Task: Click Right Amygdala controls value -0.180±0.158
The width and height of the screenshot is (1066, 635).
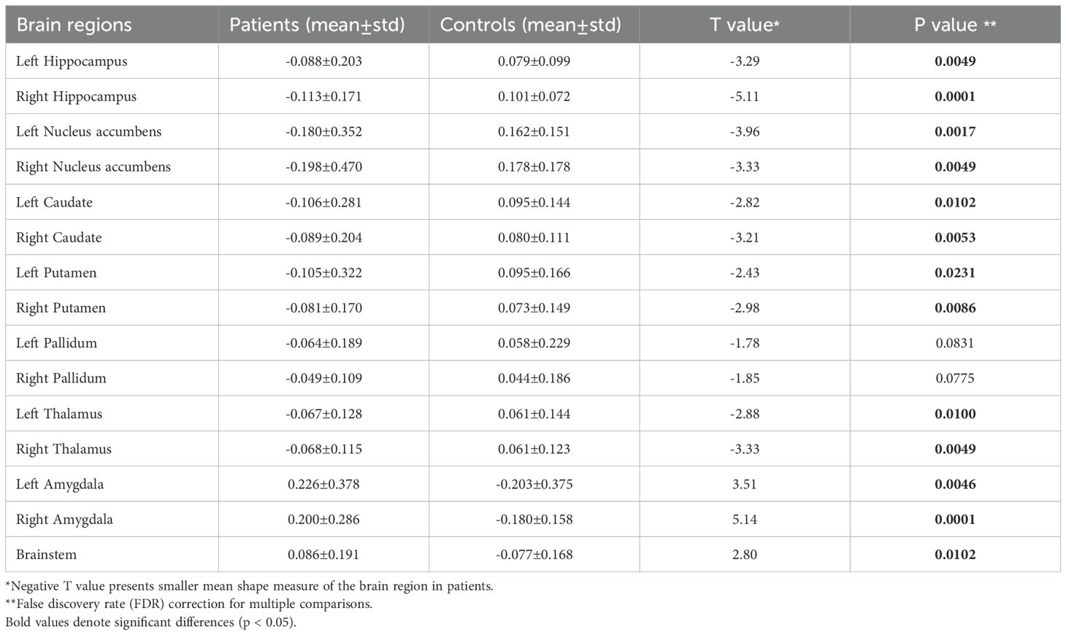Action: 534,519
